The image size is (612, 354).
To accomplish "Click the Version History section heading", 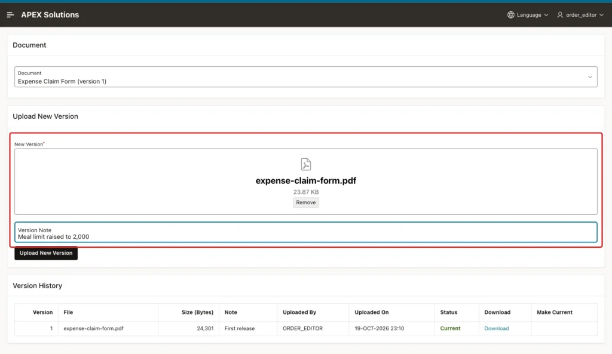I will click(38, 286).
